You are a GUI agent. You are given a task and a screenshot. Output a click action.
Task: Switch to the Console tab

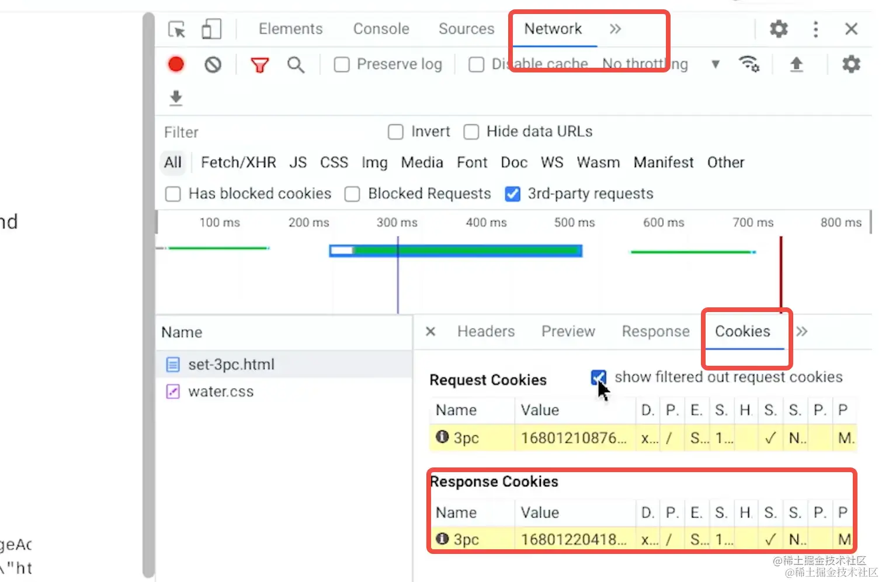(x=381, y=29)
